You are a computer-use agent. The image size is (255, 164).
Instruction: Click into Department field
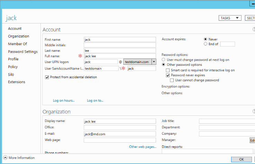point(227,127)
